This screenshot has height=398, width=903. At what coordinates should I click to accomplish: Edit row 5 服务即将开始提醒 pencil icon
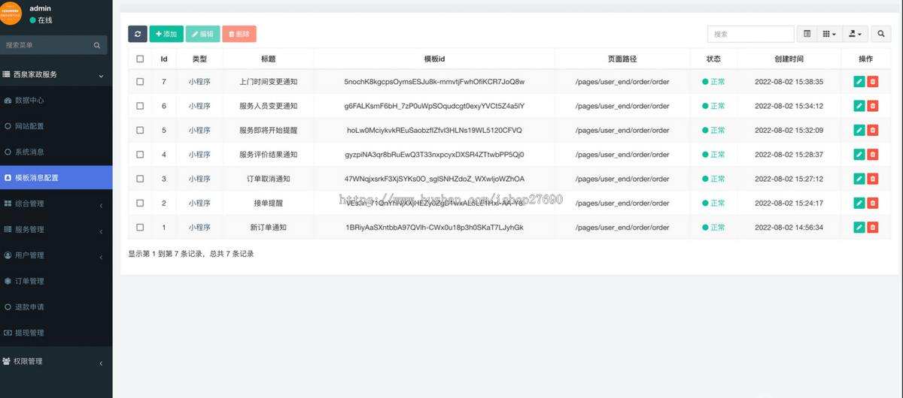tap(859, 130)
